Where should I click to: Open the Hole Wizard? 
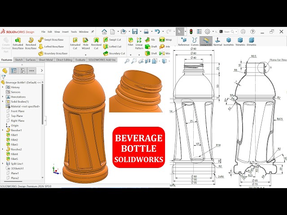tap(86, 43)
